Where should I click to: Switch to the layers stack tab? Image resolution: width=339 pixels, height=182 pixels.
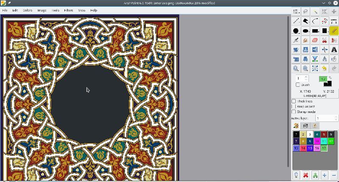pos(305,126)
